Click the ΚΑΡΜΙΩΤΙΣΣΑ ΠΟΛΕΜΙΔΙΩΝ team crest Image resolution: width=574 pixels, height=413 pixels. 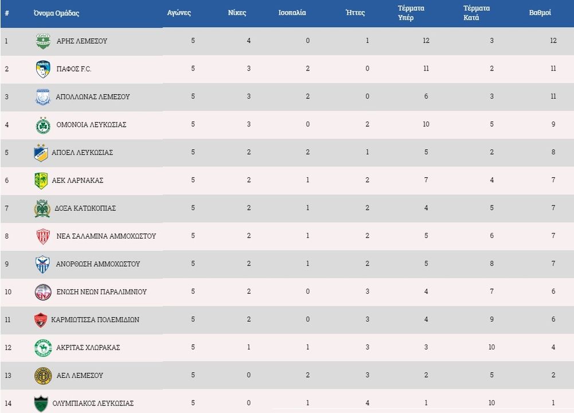coord(40,320)
